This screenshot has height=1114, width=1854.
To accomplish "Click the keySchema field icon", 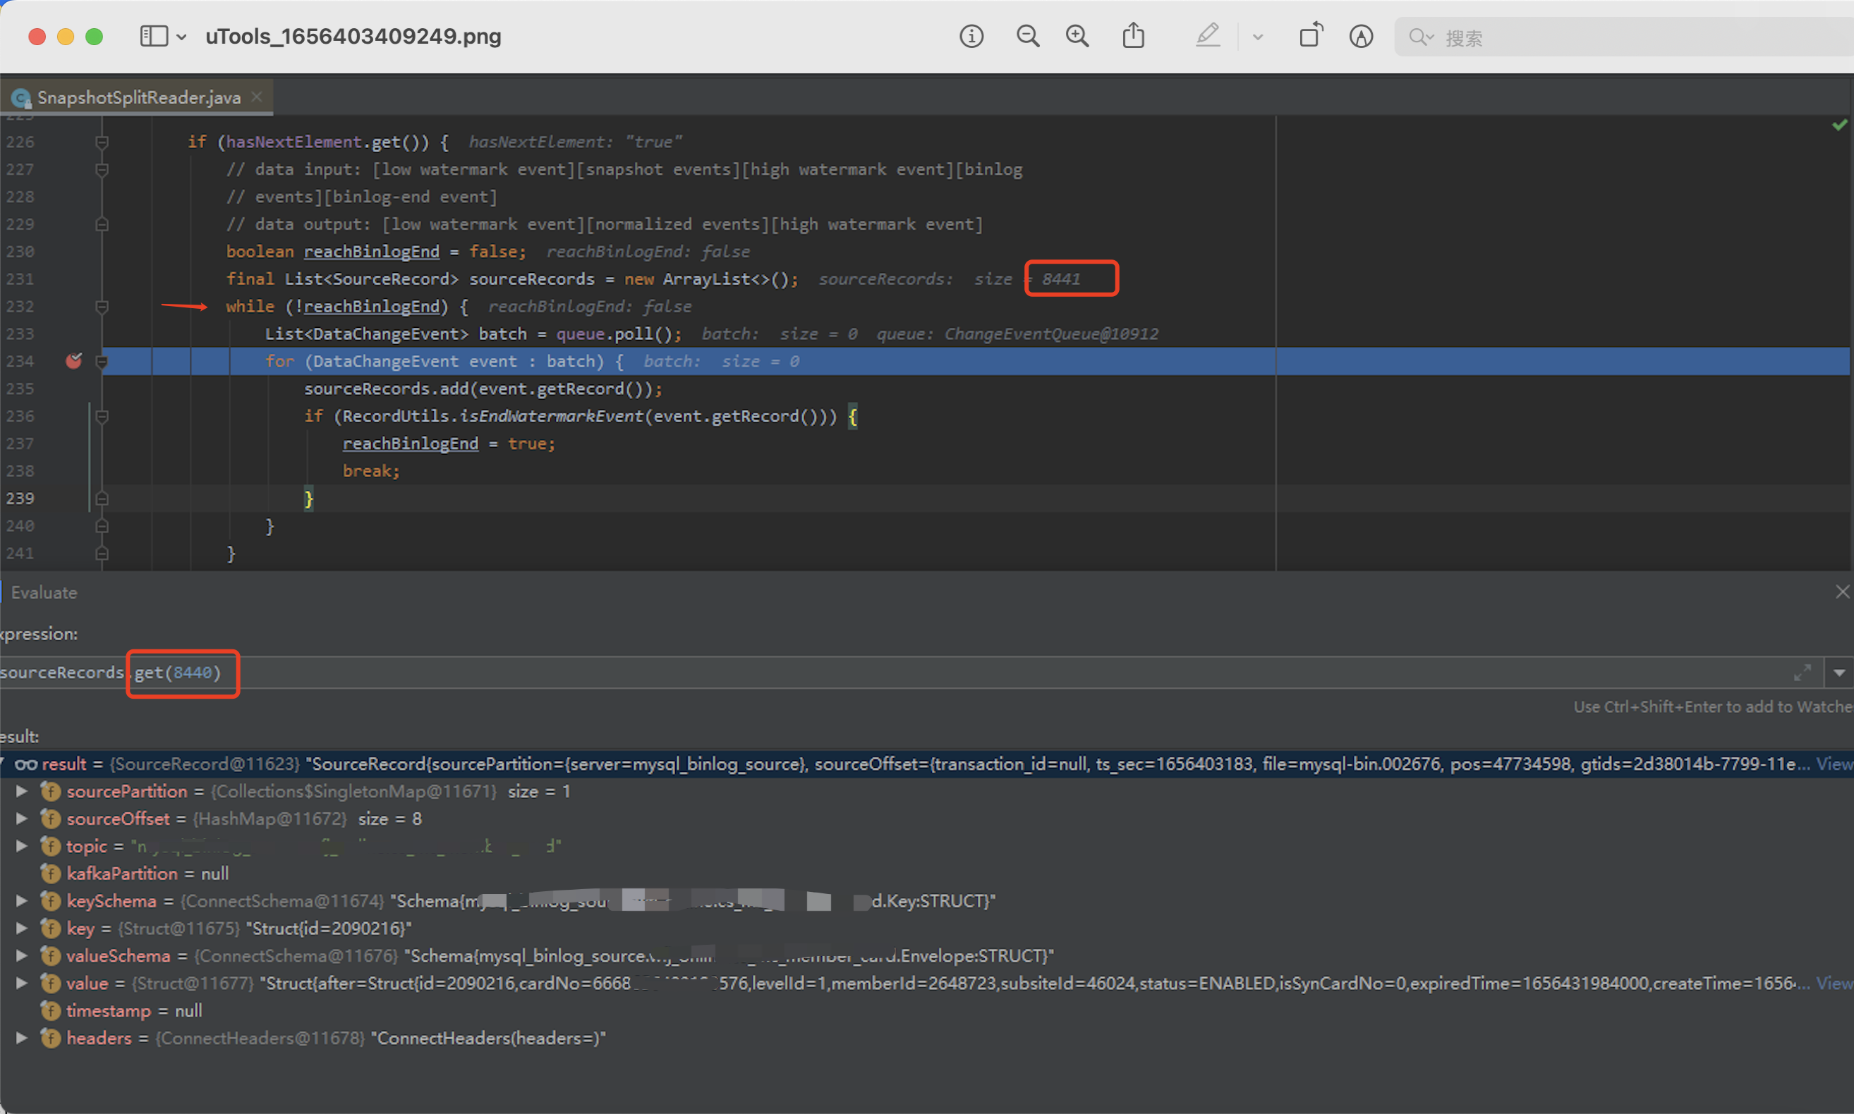I will [x=50, y=901].
